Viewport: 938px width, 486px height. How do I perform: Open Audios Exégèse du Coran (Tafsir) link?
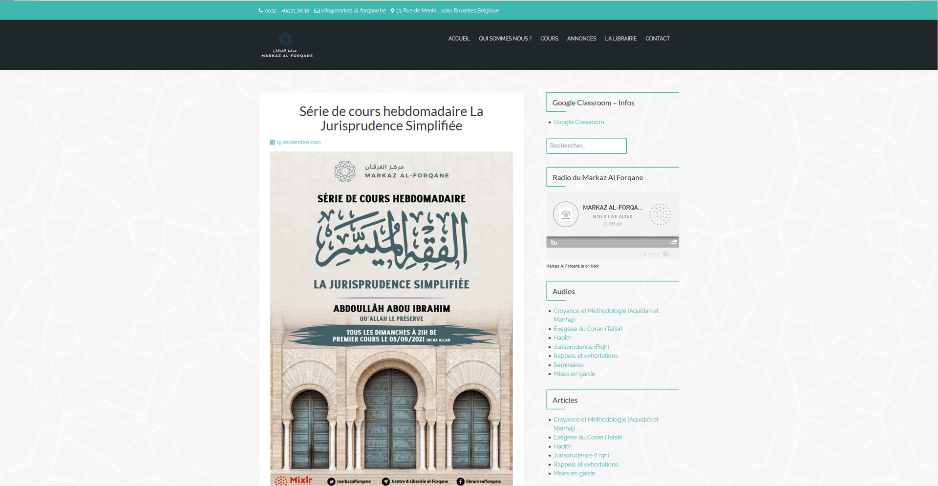tap(588, 329)
